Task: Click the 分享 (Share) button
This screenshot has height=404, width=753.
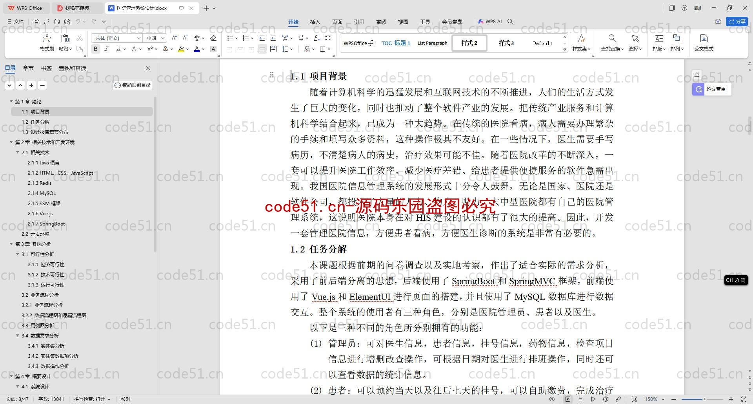Action: coord(737,22)
